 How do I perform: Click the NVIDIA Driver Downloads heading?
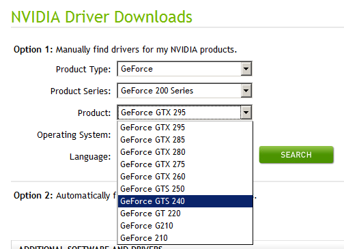point(102,17)
